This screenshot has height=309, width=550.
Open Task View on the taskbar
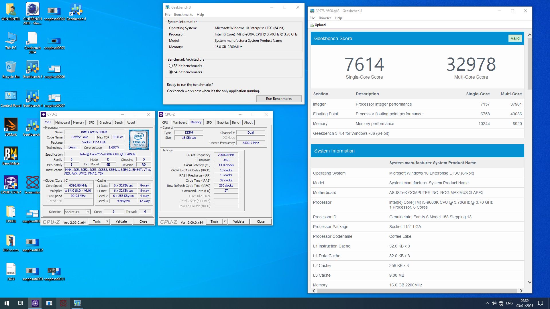pyautogui.click(x=21, y=303)
